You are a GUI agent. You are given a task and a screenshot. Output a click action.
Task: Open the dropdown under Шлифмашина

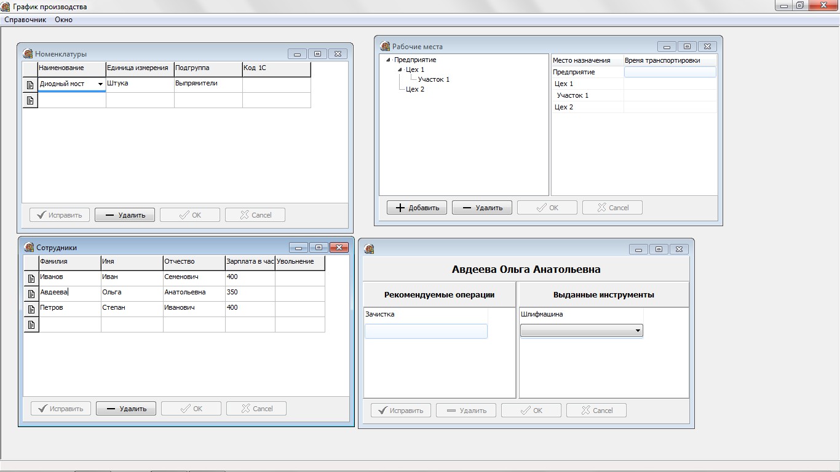click(638, 331)
